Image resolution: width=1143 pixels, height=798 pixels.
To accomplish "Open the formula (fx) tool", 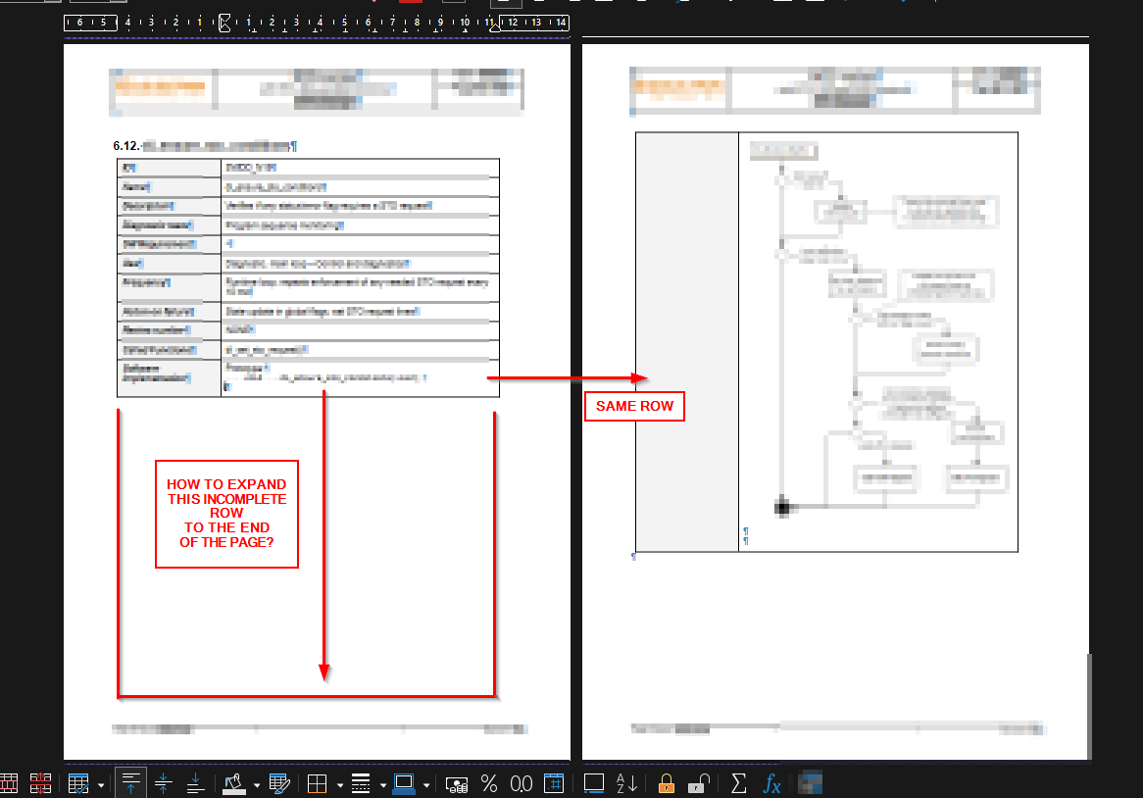I will [772, 783].
